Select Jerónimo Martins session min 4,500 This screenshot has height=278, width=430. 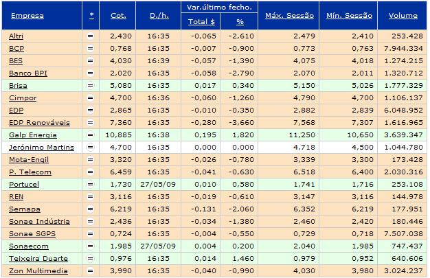[363, 147]
